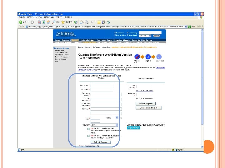
Task: Click the Altera logo in page header
Action: click(66, 34)
